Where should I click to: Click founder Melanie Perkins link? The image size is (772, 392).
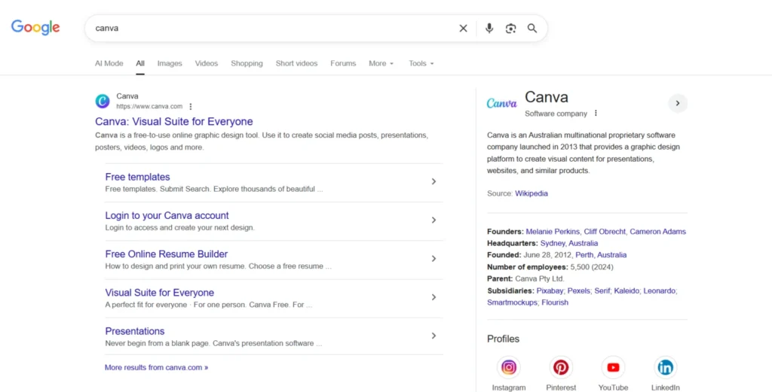[x=553, y=232]
